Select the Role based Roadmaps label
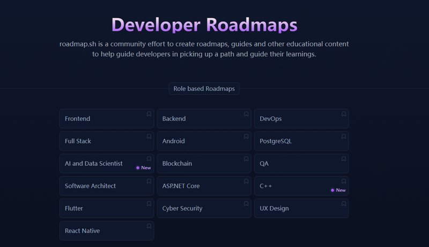 204,89
